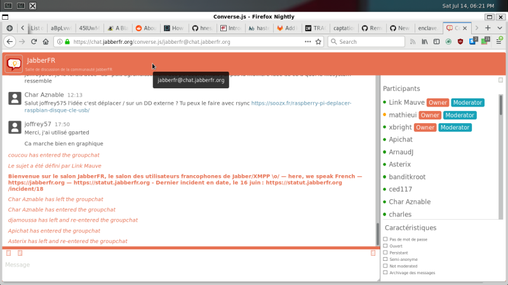Image resolution: width=508 pixels, height=285 pixels.
Task: Click the second icon in chat toolbar
Action: (x=20, y=253)
